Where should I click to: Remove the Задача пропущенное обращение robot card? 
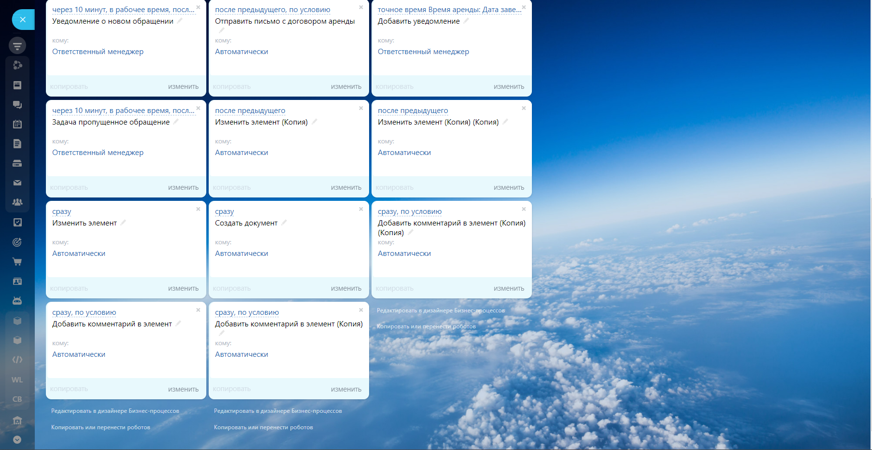[x=198, y=108]
